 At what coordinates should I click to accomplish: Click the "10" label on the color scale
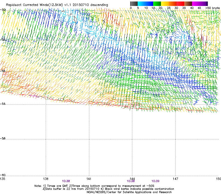(146, 8)
